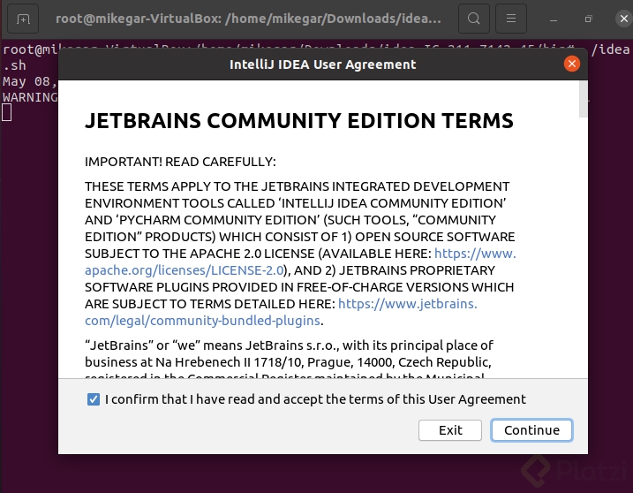The image size is (633, 493).
Task: Click the terminal title root@mikegar-VirtualBox
Action: pyautogui.click(x=248, y=19)
